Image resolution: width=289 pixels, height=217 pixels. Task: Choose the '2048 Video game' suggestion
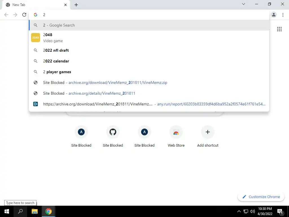149,38
